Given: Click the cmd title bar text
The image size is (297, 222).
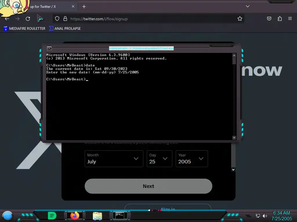Looking at the screenshot, I should click(x=141, y=48).
